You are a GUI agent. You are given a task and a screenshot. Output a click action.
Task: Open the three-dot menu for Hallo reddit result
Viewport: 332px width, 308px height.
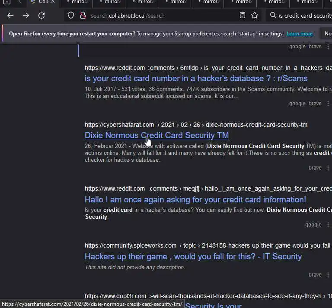pyautogui.click(x=328, y=225)
